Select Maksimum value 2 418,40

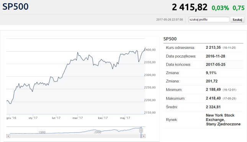(213, 98)
